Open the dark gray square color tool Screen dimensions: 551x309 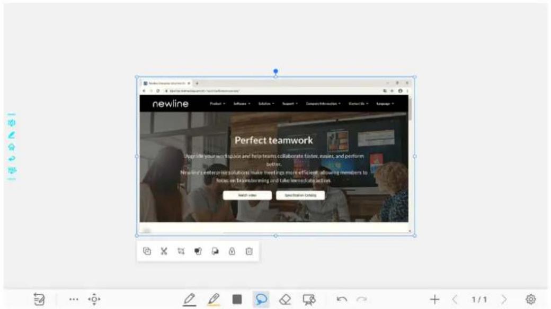[x=237, y=299]
